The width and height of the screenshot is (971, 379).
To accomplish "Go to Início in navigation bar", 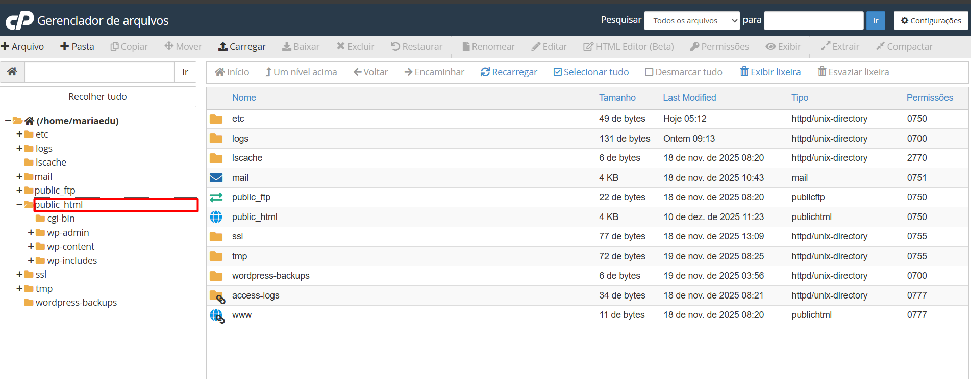I will [232, 72].
